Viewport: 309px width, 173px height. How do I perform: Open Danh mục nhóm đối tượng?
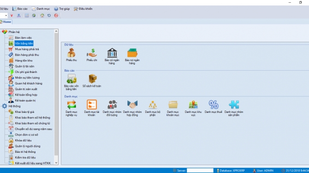(x=112, y=108)
